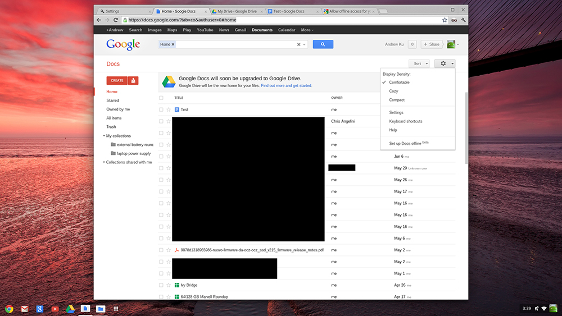This screenshot has width=562, height=316.
Task: Star the firmware release notes PDF
Action: pyautogui.click(x=169, y=250)
